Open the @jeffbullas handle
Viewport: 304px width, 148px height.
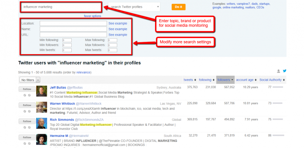75,87
